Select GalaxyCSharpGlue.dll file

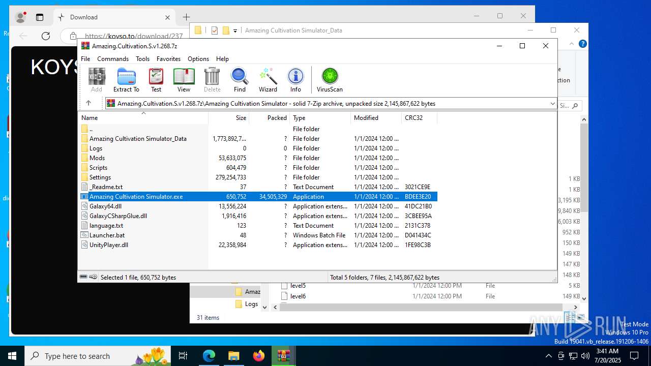click(x=258, y=216)
